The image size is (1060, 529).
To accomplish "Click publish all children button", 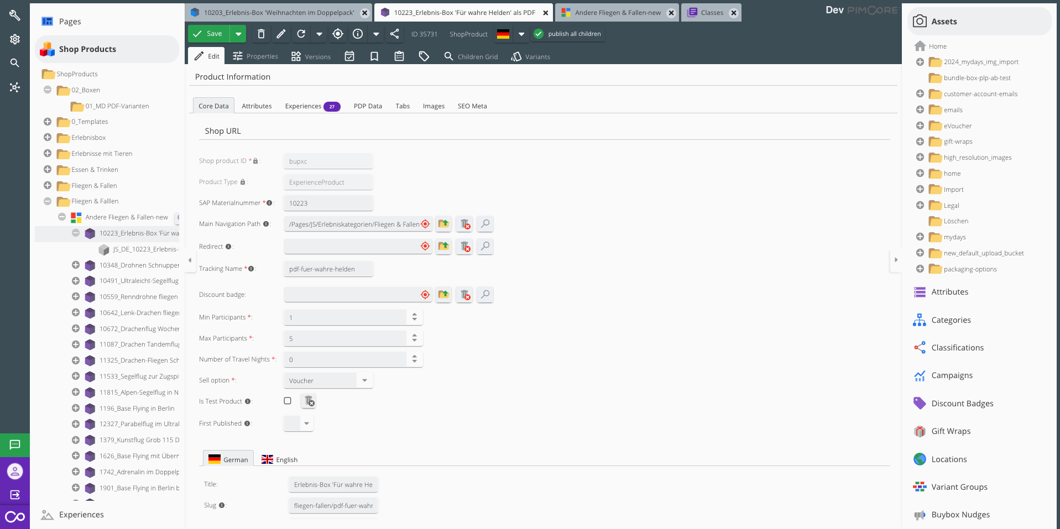I will [568, 34].
